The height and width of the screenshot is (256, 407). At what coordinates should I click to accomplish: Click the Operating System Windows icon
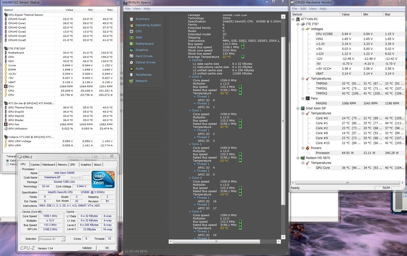pyautogui.click(x=131, y=25)
